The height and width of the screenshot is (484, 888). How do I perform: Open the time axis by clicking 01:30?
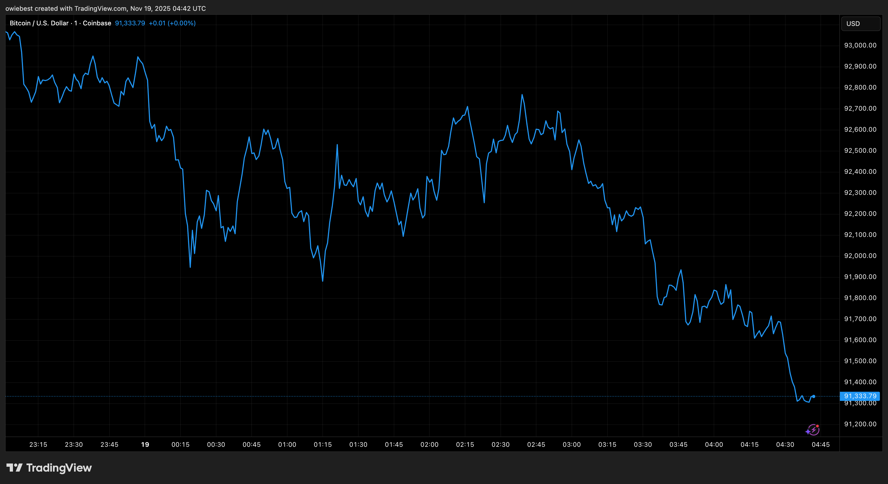[359, 444]
